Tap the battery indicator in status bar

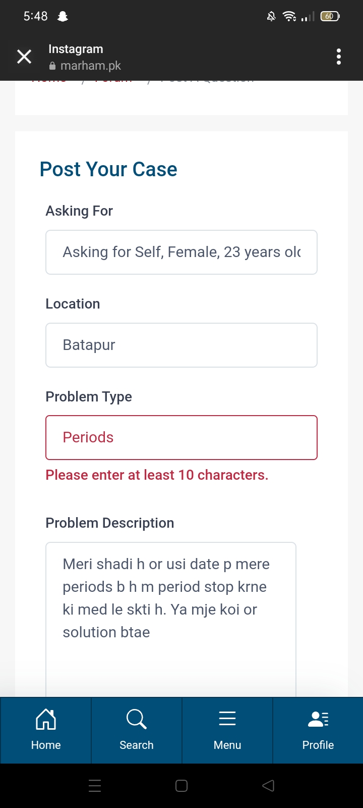[330, 17]
